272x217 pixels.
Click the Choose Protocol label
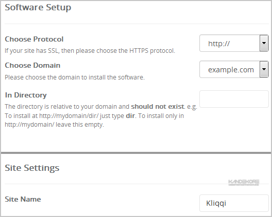[x=34, y=39]
